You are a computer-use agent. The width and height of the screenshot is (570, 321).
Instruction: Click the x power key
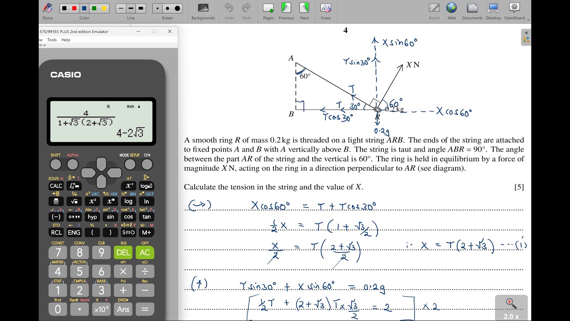tap(110, 202)
